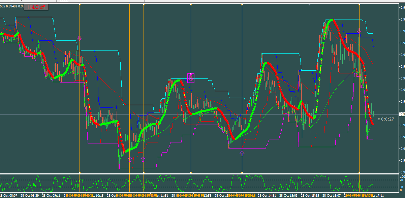405x198 pixels.
Task: Click the 0:0:27 candle countdown label
Action: [x=385, y=119]
